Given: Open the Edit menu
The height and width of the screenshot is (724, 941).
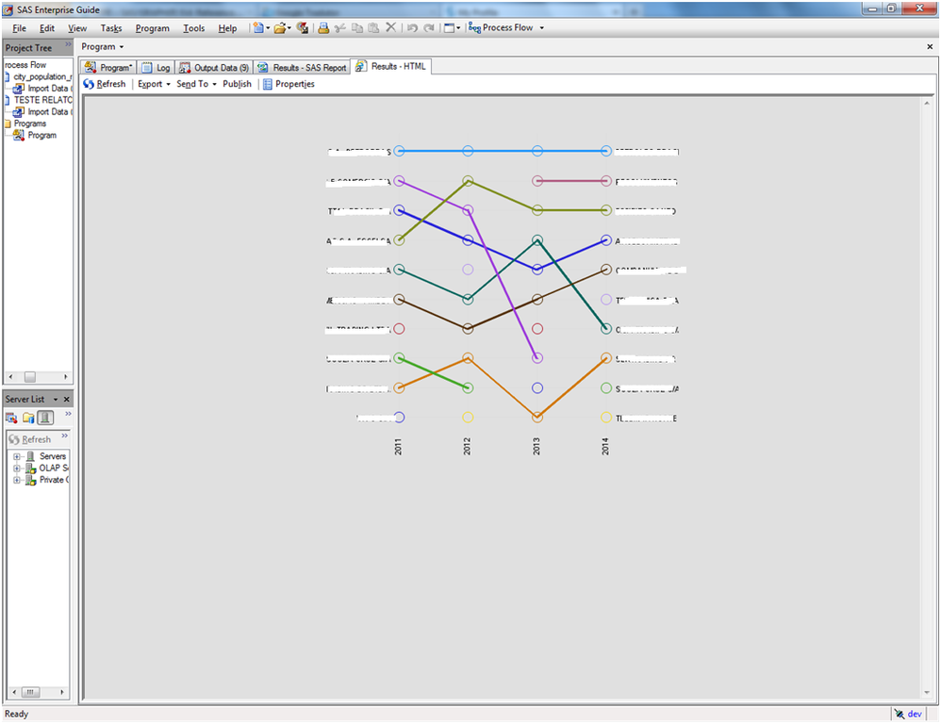Looking at the screenshot, I should point(47,28).
